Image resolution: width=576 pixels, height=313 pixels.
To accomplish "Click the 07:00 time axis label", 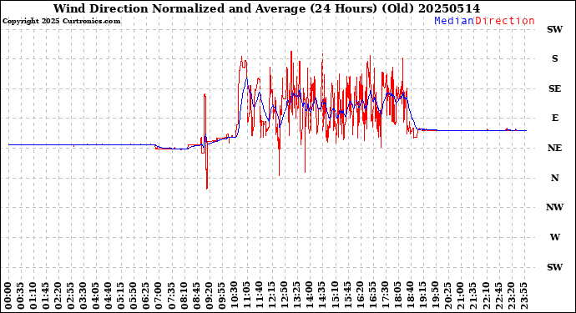I will tap(158, 295).
